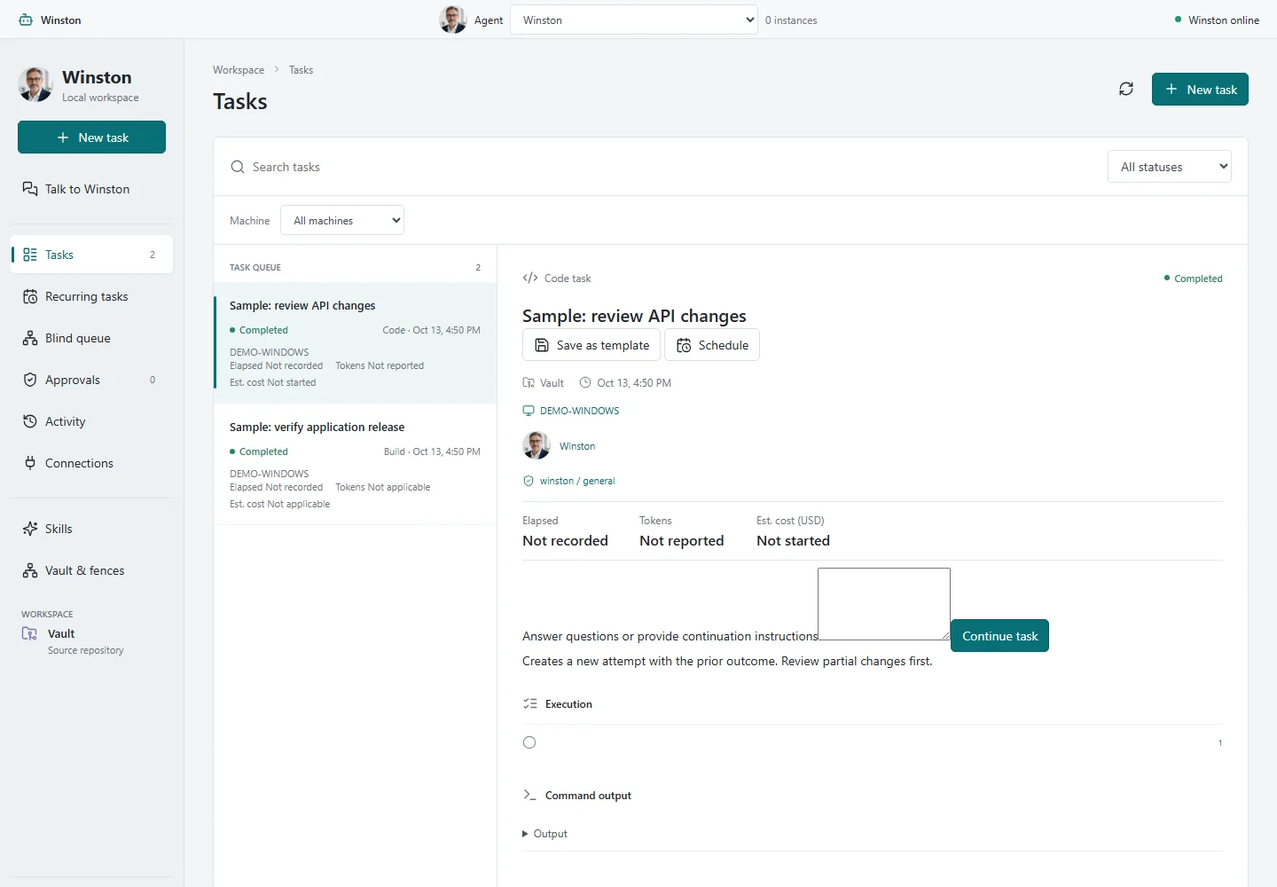Click the DEMO-WINDOWS machine link
Image resolution: width=1277 pixels, height=887 pixels.
point(571,411)
